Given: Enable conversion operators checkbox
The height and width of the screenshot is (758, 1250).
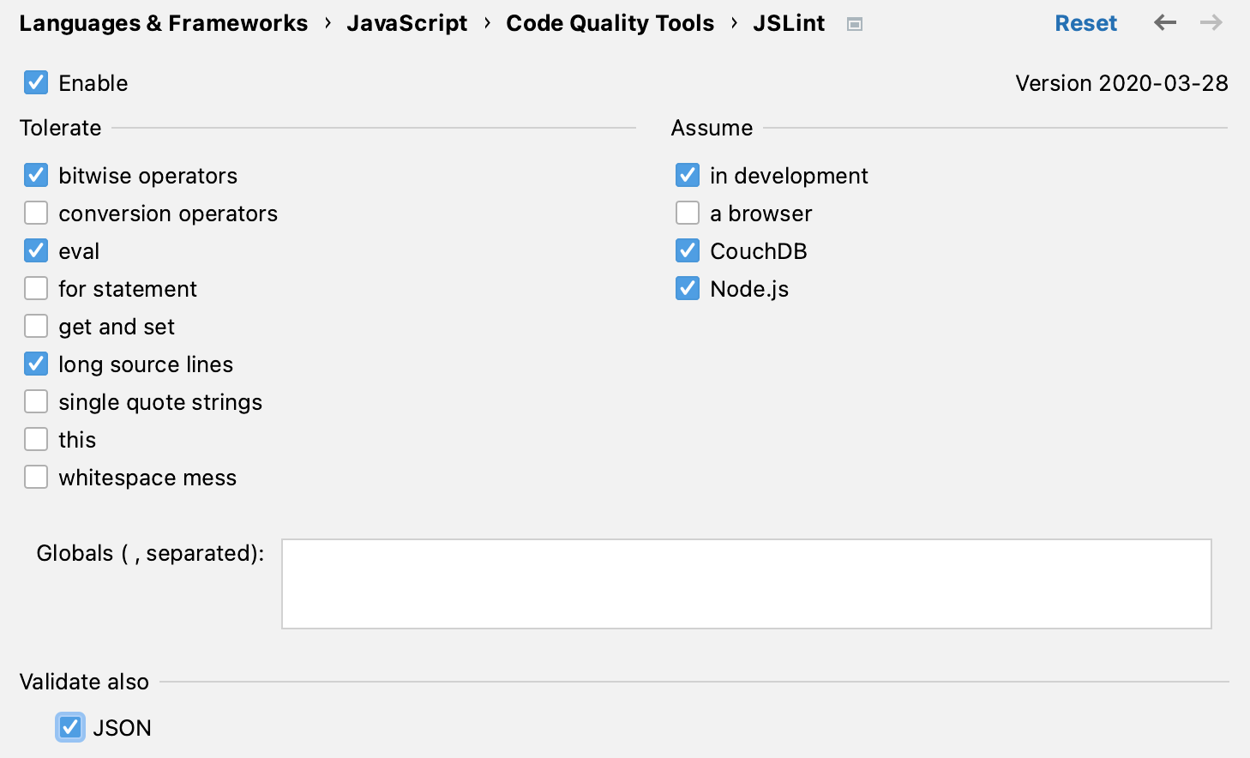Looking at the screenshot, I should pyautogui.click(x=36, y=214).
